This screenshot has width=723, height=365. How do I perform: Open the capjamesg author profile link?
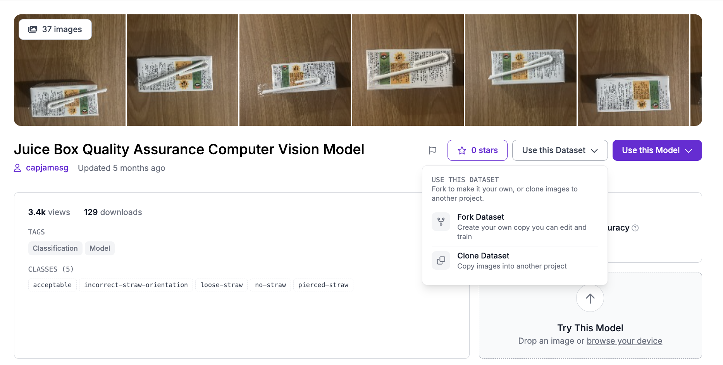[x=47, y=168]
